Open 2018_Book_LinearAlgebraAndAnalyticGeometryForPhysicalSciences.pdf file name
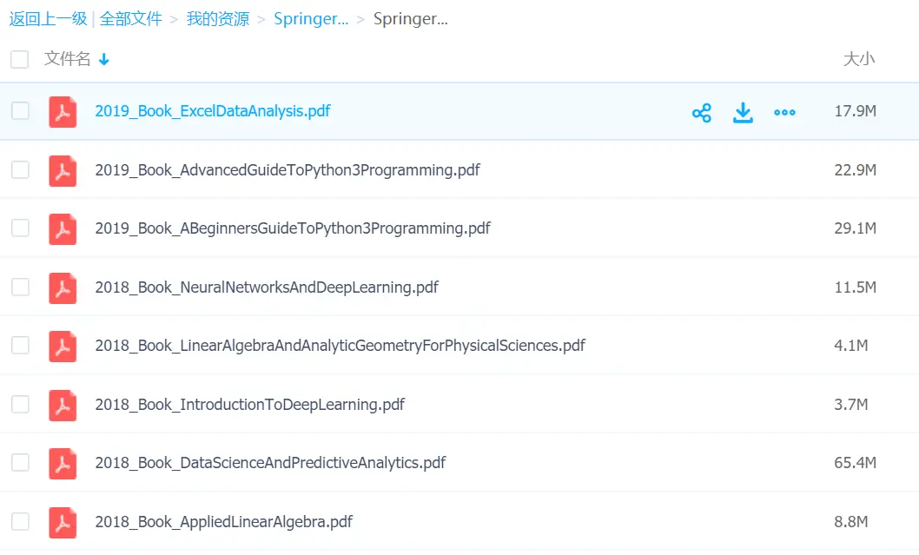Viewport: 919px width, 555px height. click(x=340, y=345)
